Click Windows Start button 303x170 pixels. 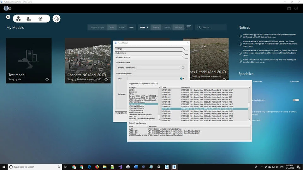tap(4, 167)
